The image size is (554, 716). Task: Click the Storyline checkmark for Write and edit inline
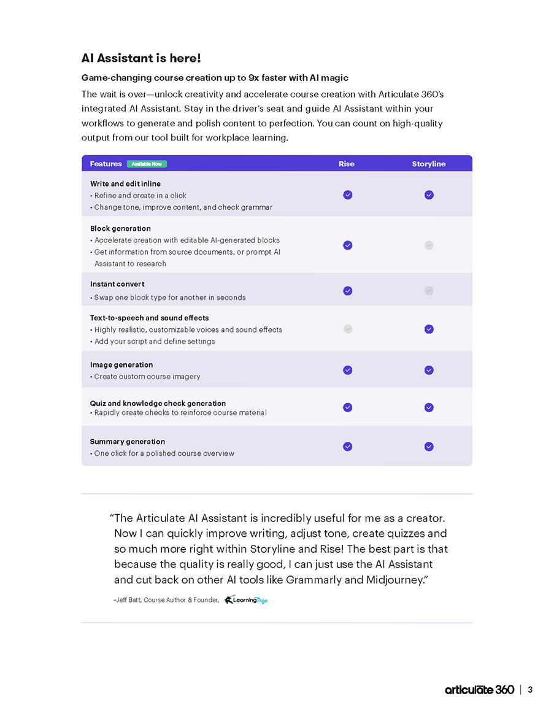pos(429,195)
